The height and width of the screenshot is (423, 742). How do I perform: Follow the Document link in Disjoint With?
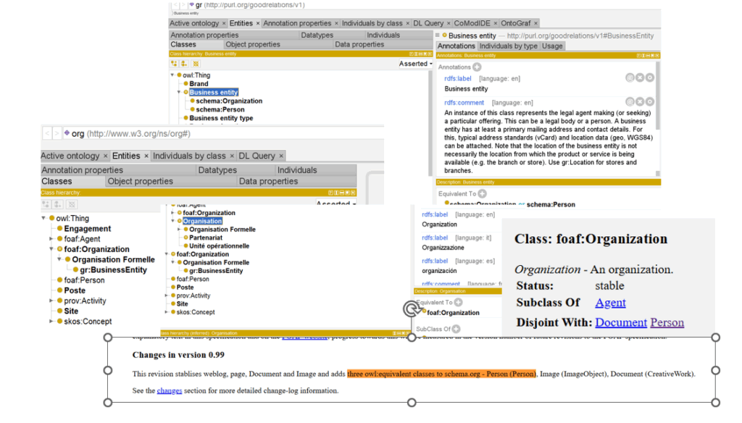click(620, 322)
